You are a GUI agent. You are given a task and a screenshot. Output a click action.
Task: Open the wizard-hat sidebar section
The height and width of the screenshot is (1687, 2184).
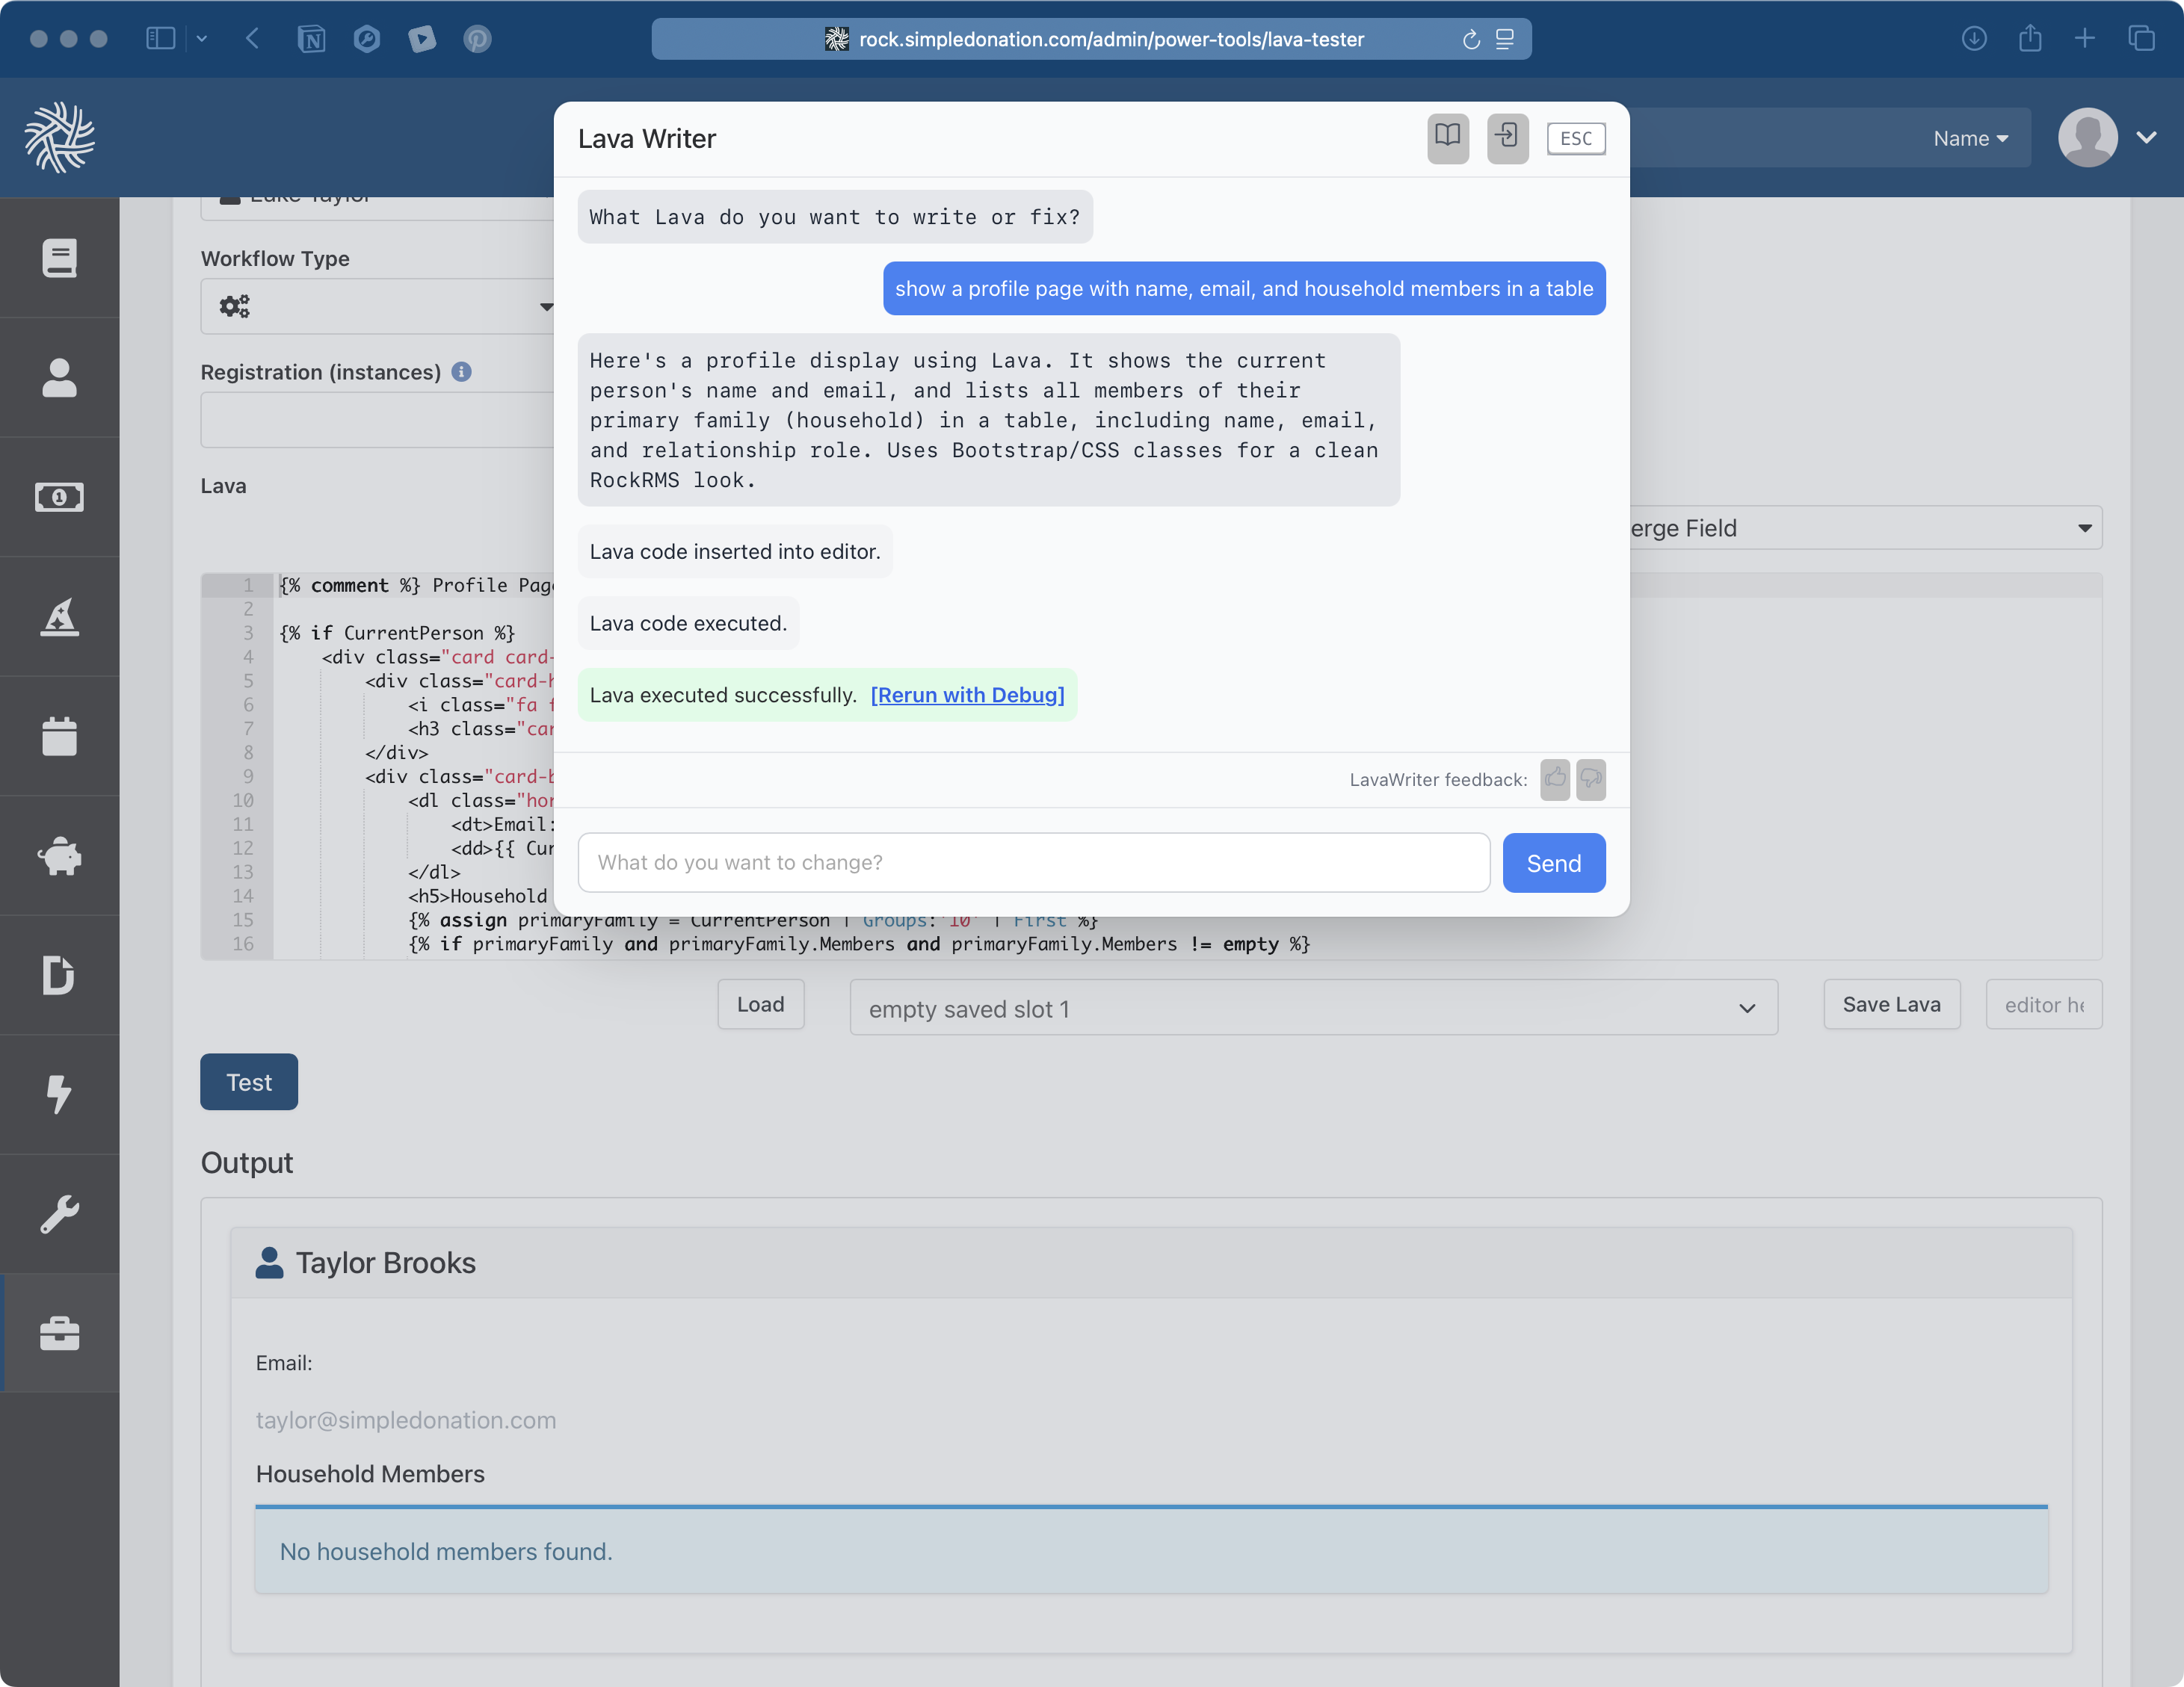coord(60,616)
